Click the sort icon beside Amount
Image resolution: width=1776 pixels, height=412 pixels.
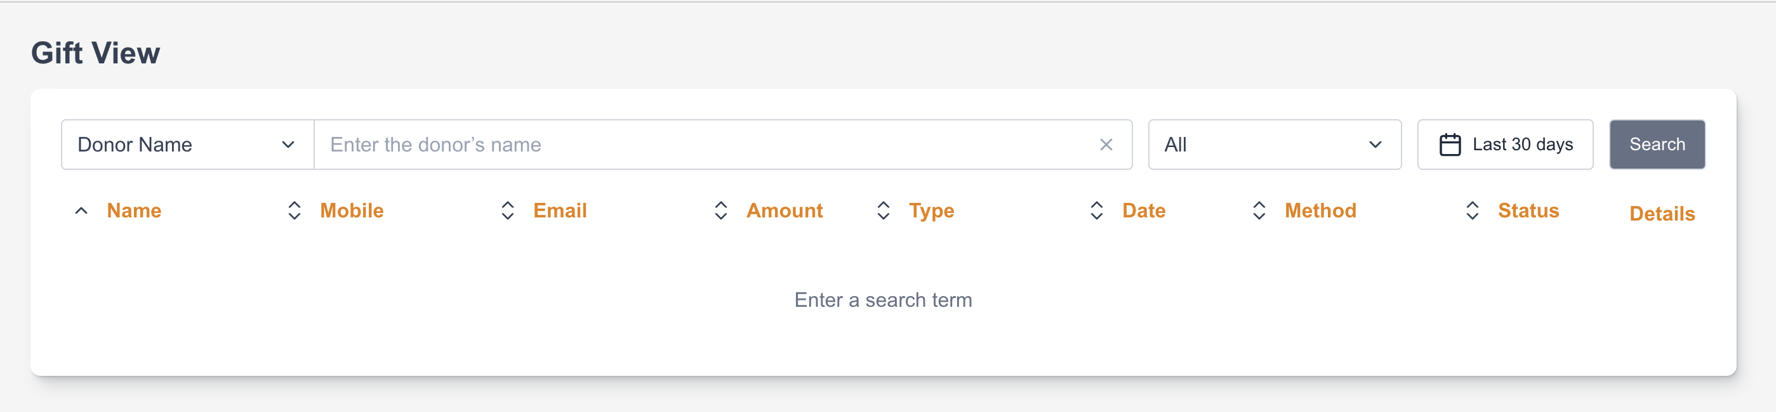pyautogui.click(x=720, y=211)
